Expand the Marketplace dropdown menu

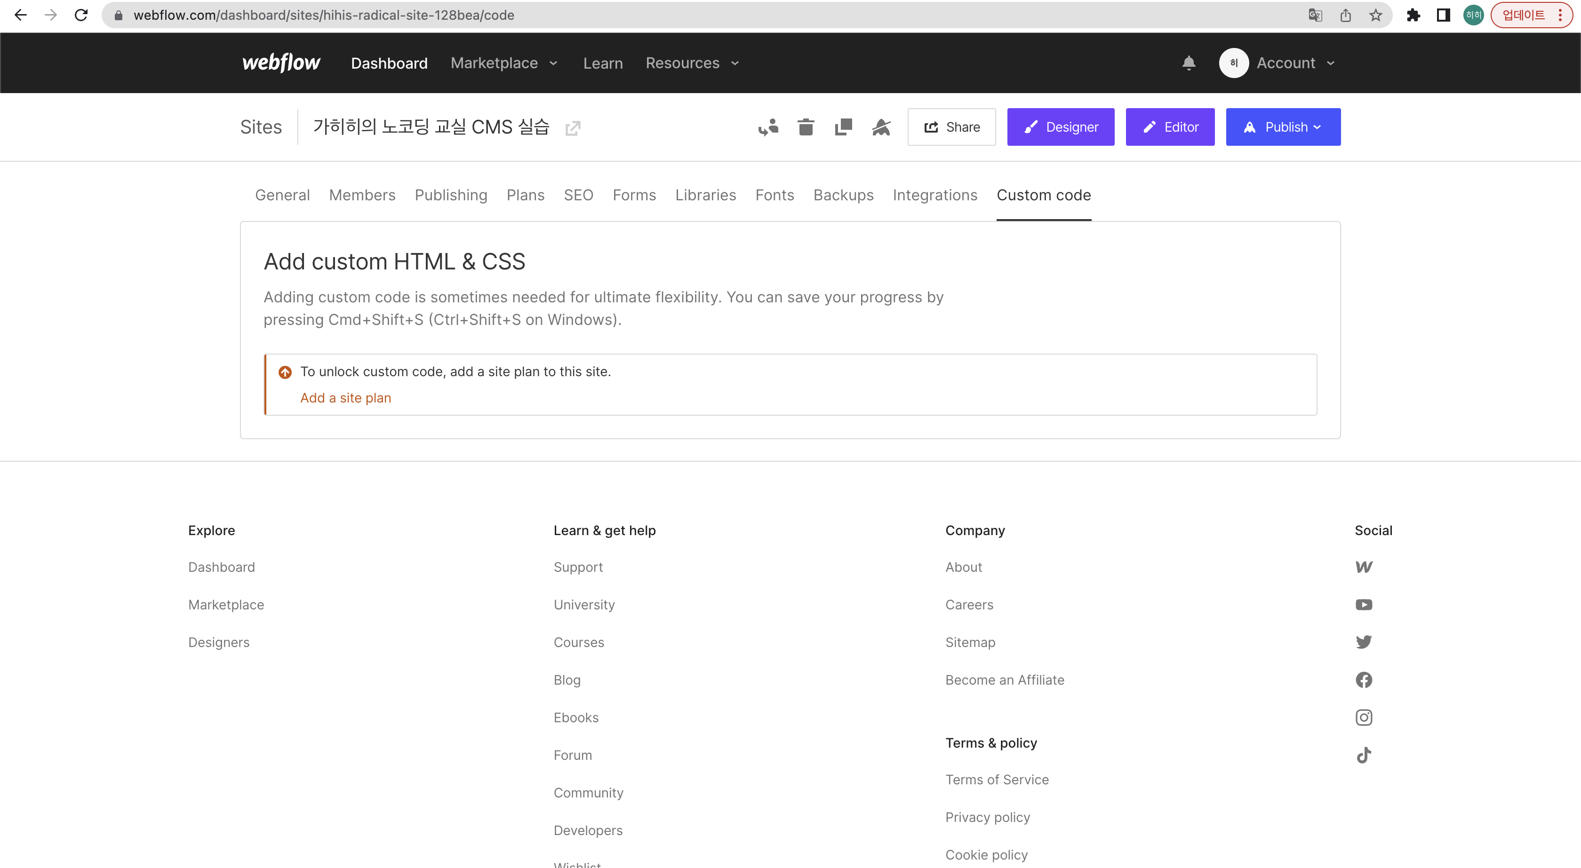tap(504, 63)
